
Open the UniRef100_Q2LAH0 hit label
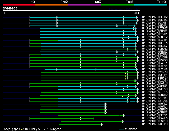pos(155,17)
